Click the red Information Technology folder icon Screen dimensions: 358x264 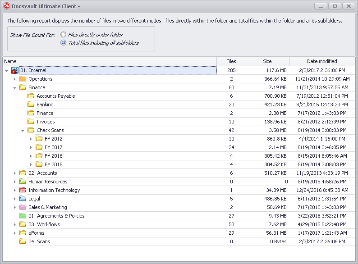click(x=23, y=190)
